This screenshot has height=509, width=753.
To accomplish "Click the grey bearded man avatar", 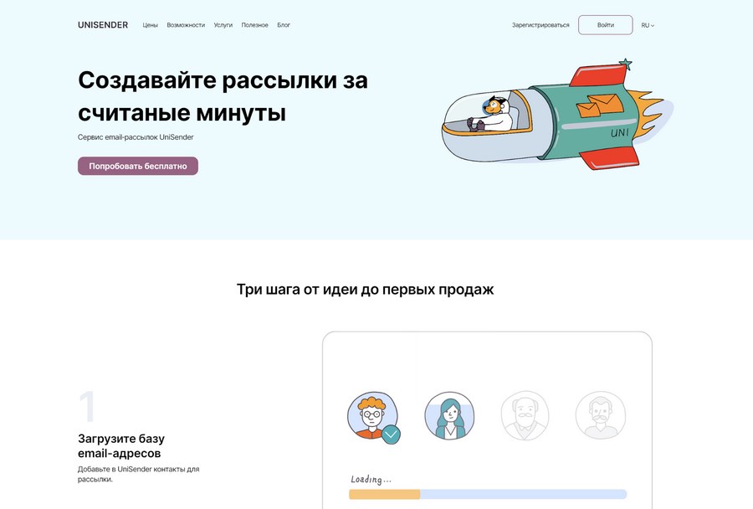I will coord(600,416).
